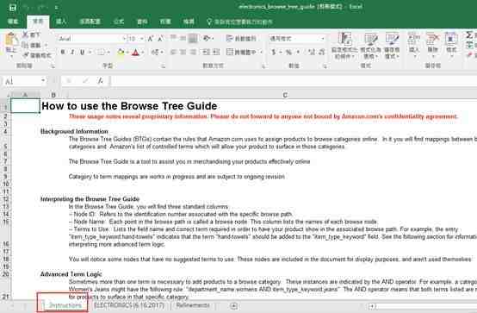The width and height of the screenshot is (477, 313).
Task: Click the AutoSum sigma icon
Action: (469, 35)
